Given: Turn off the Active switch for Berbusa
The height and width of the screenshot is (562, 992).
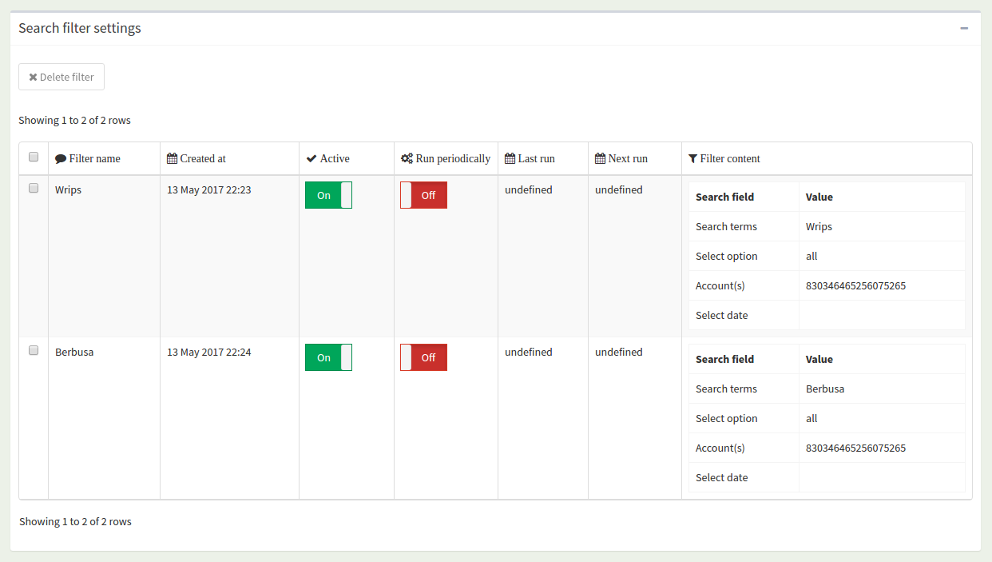Looking at the screenshot, I should [328, 357].
